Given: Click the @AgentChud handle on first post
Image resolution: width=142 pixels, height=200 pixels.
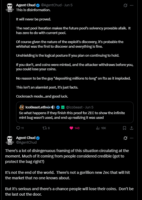Looking at the screenshot, I should point(51,5).
